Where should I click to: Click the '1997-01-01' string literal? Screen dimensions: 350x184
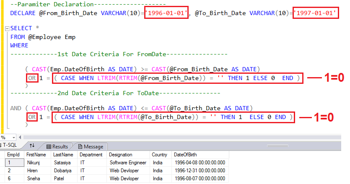(315, 13)
